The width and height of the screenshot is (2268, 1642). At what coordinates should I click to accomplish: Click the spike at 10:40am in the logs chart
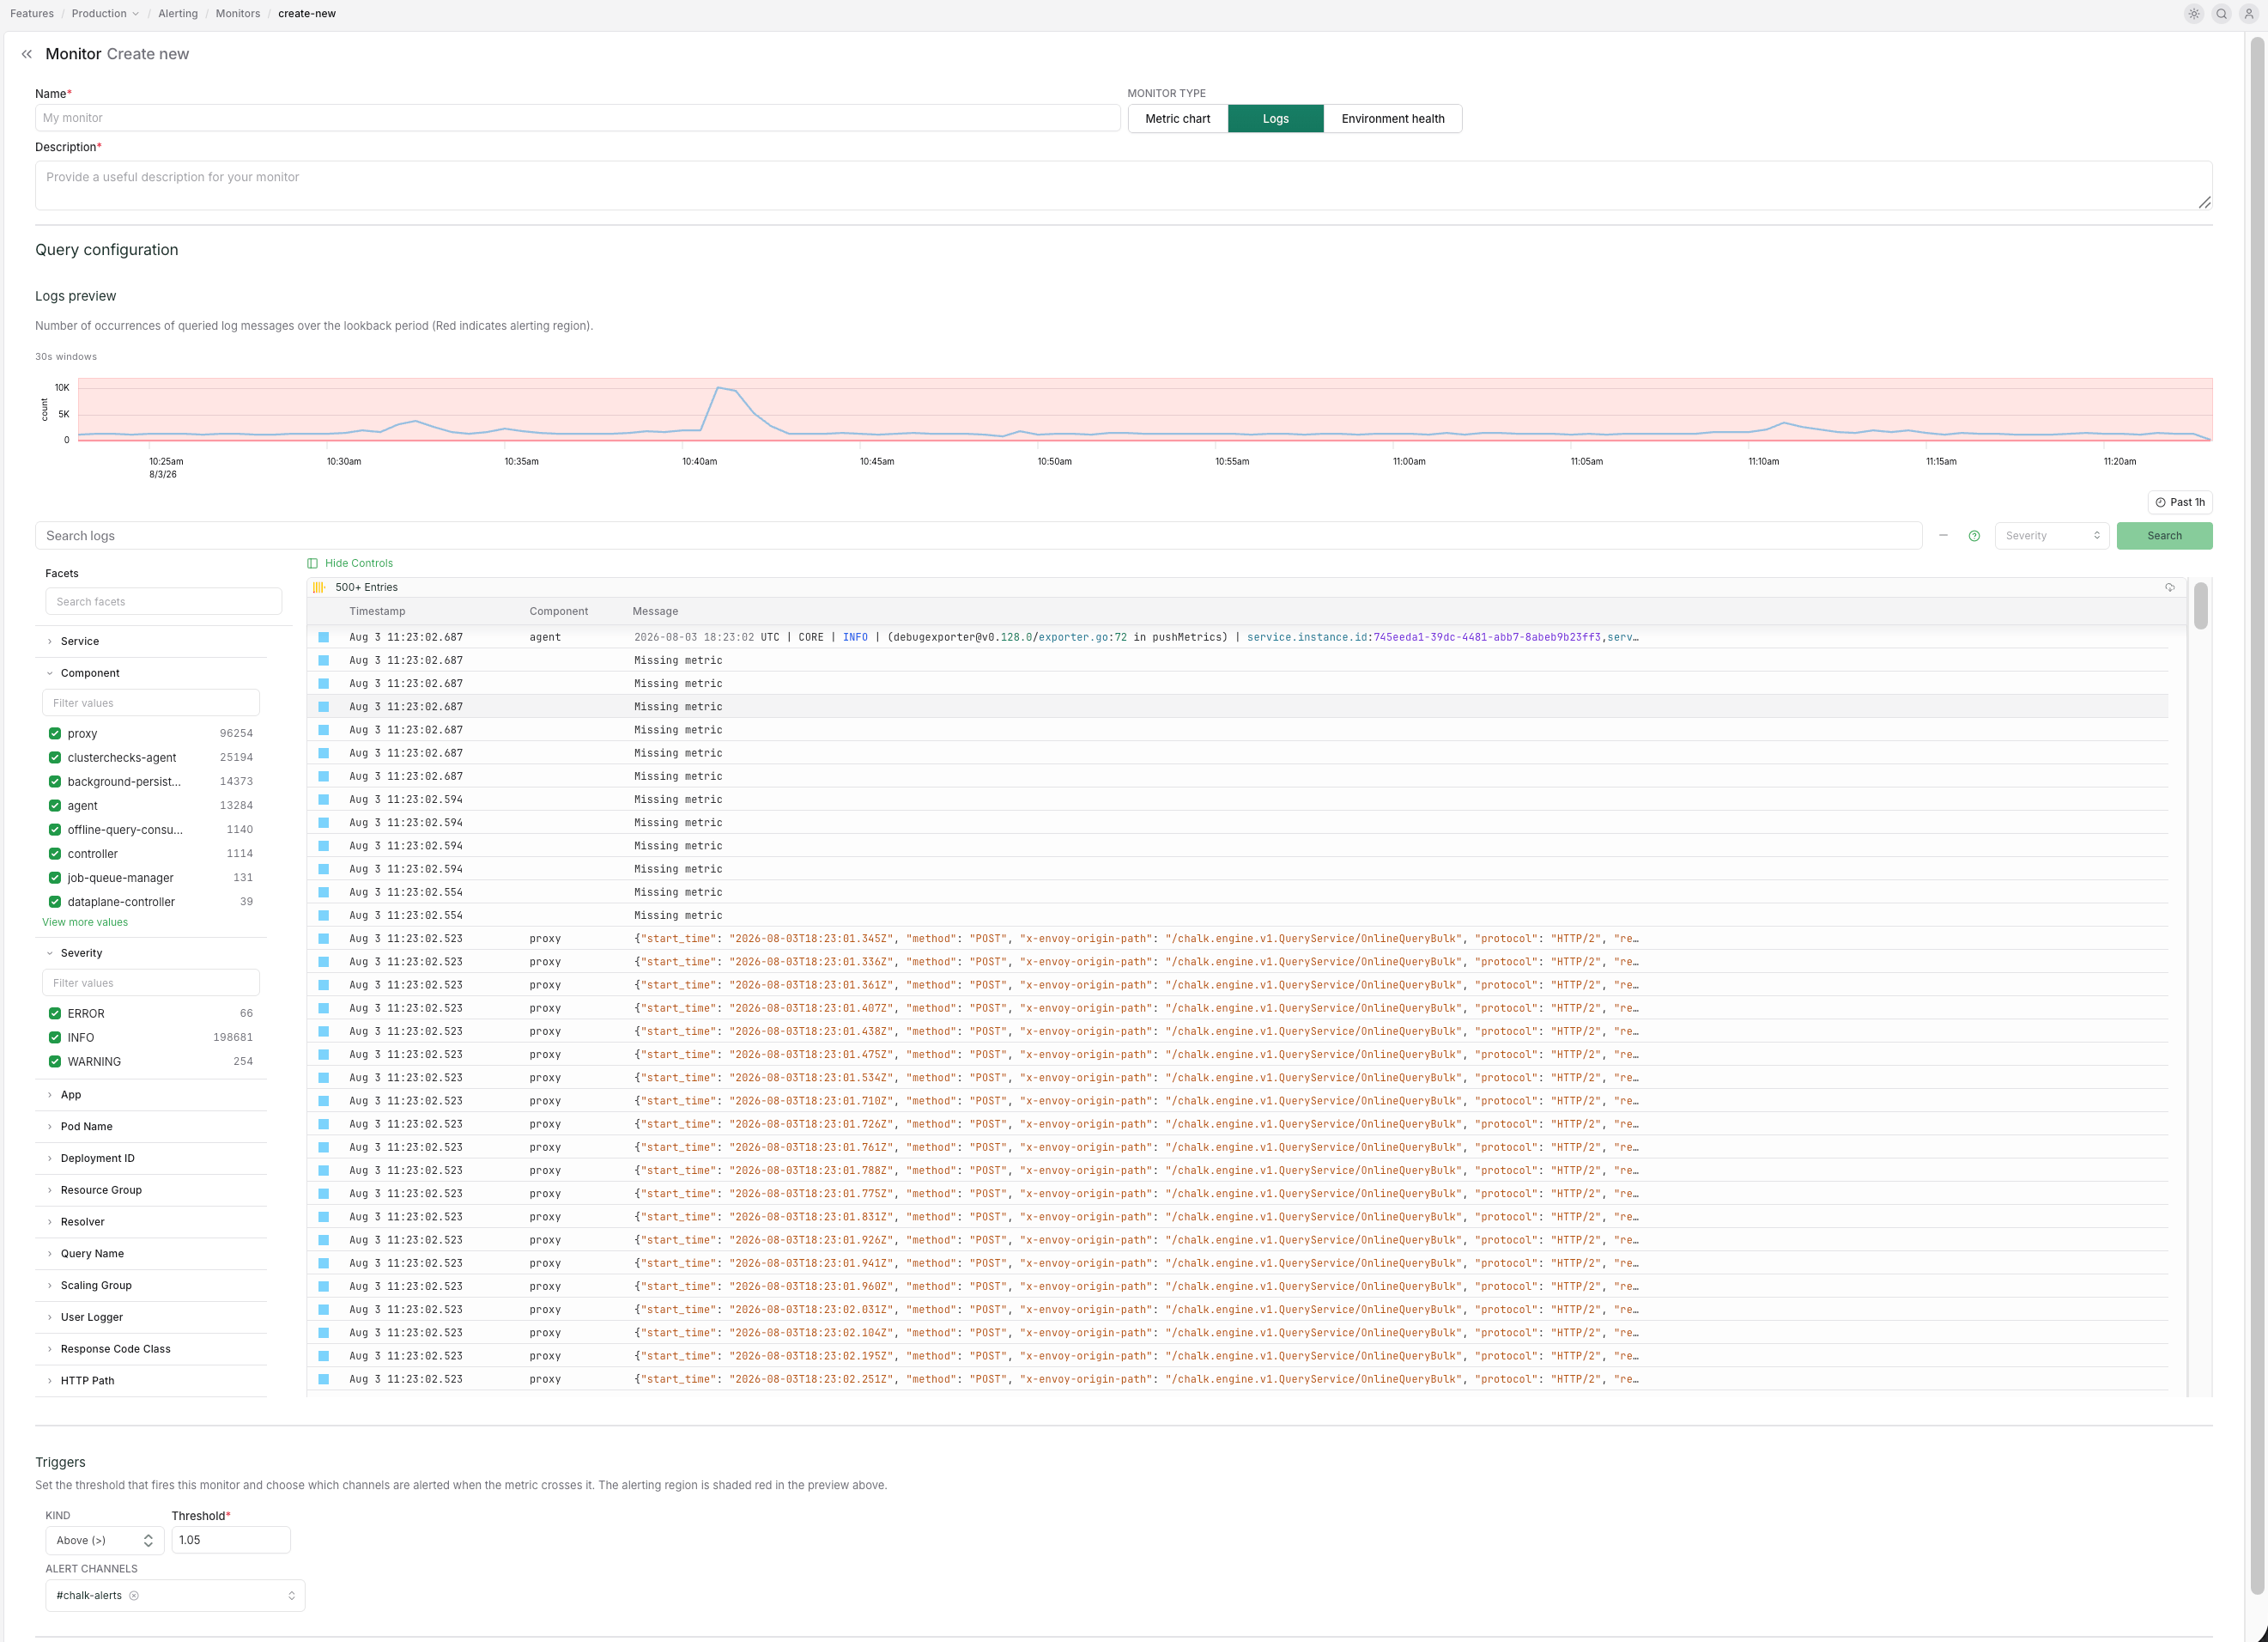pos(719,387)
